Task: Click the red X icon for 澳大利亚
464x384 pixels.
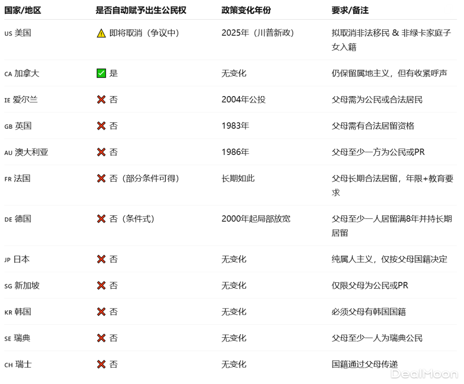Action: [101, 152]
